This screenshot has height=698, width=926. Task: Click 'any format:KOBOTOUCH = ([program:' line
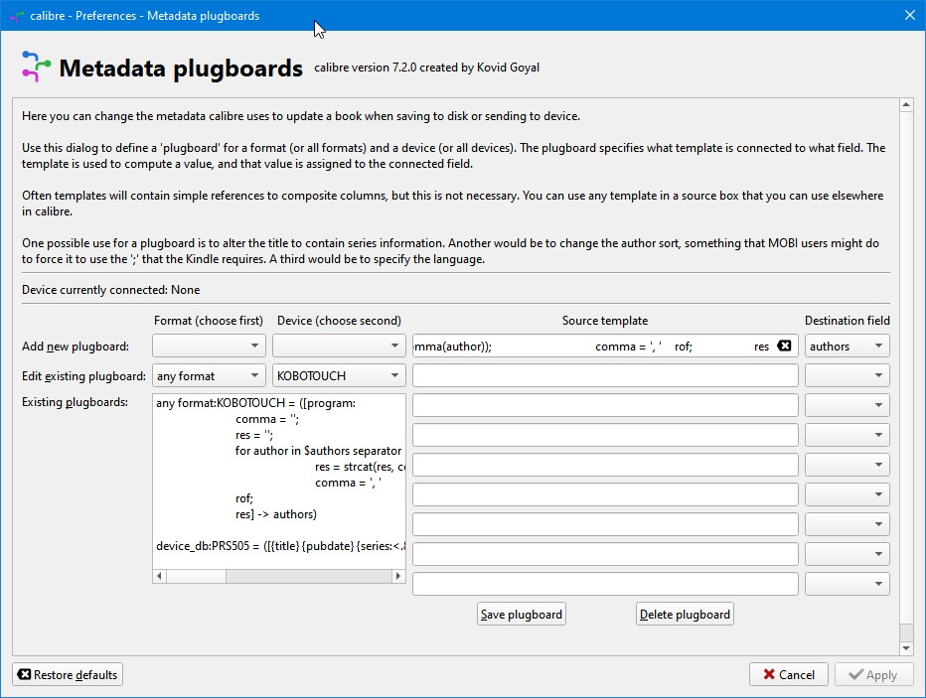(x=255, y=403)
